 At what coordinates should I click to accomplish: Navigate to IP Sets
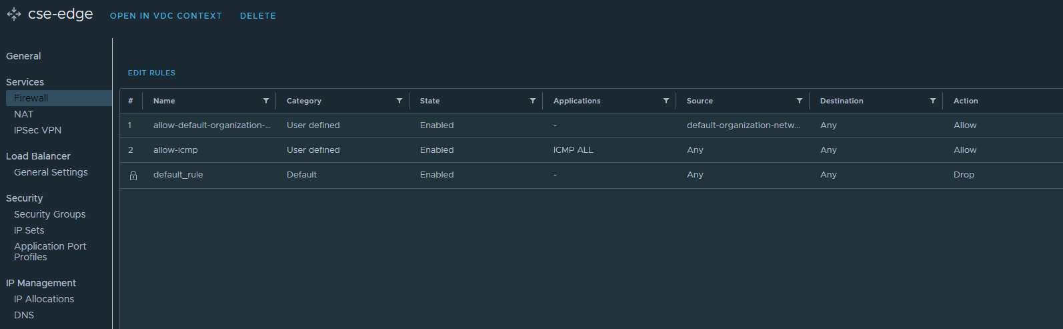click(x=29, y=230)
